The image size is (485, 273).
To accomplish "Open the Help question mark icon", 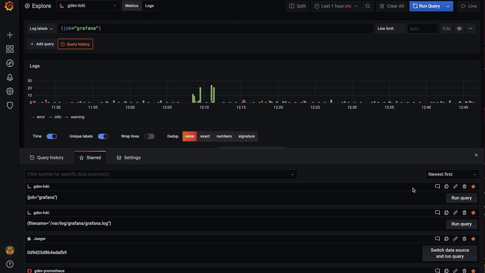I will point(10,264).
